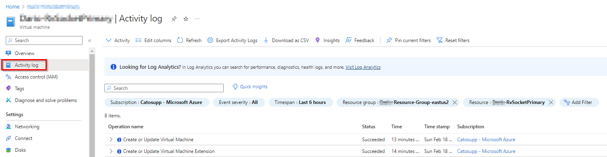The image size is (607, 157).
Task: Open the Insights view
Action: (328, 40)
